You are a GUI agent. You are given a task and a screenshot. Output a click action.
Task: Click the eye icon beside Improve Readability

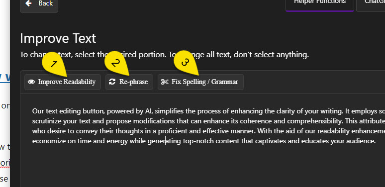coord(31,82)
